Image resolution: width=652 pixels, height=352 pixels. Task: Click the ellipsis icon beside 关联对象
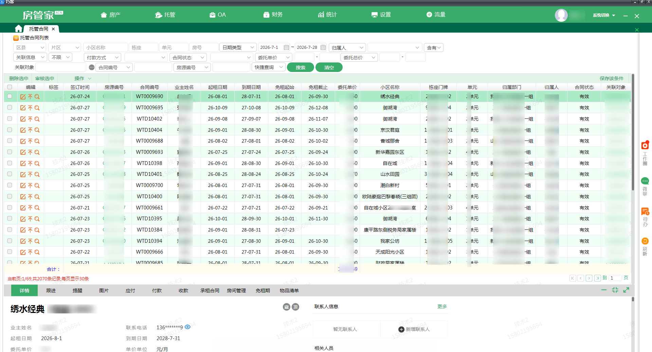(92, 68)
